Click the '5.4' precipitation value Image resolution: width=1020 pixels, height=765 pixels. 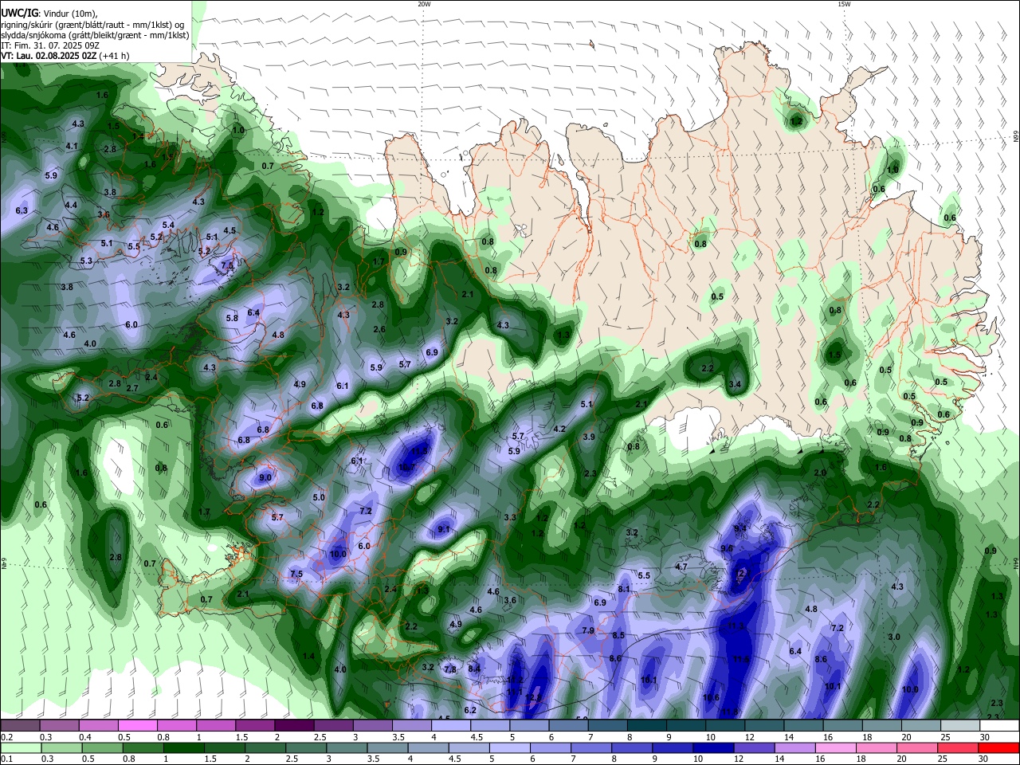(x=168, y=226)
